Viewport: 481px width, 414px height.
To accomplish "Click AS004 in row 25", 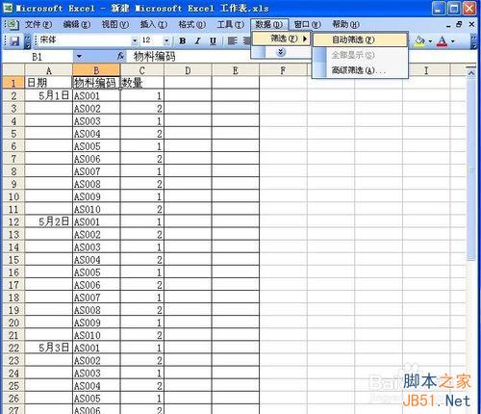I will tap(96, 386).
